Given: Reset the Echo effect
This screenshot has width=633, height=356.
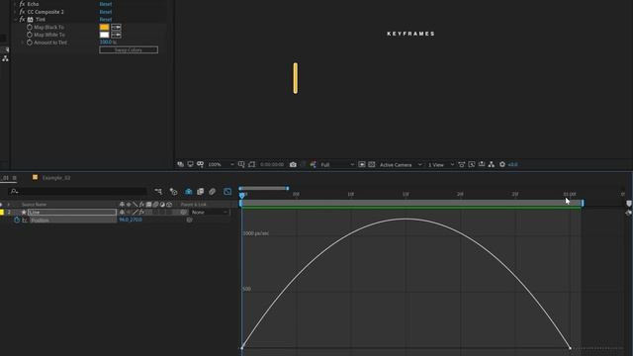Looking at the screenshot, I should point(106,4).
